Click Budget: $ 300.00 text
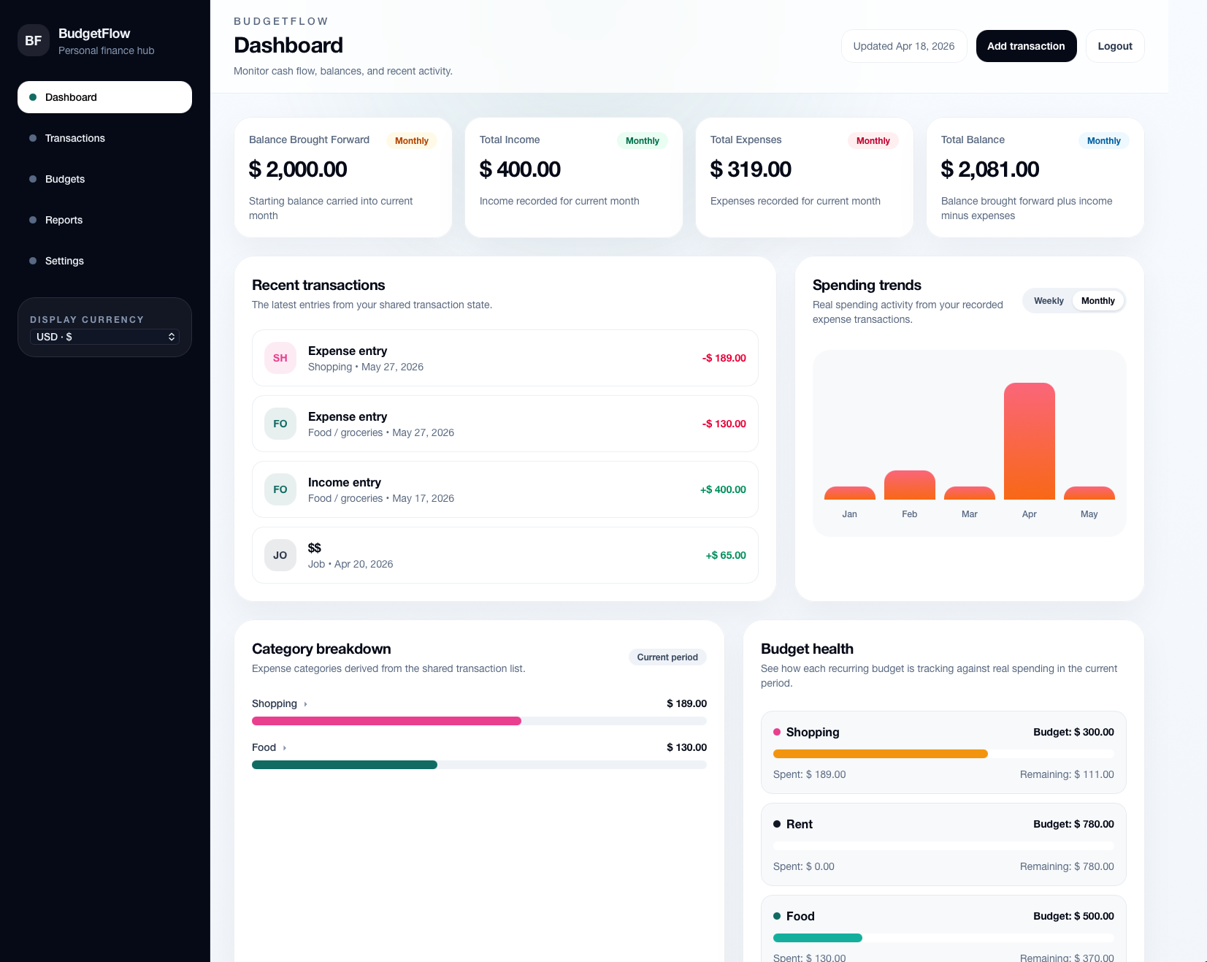1207x962 pixels. 1073,732
